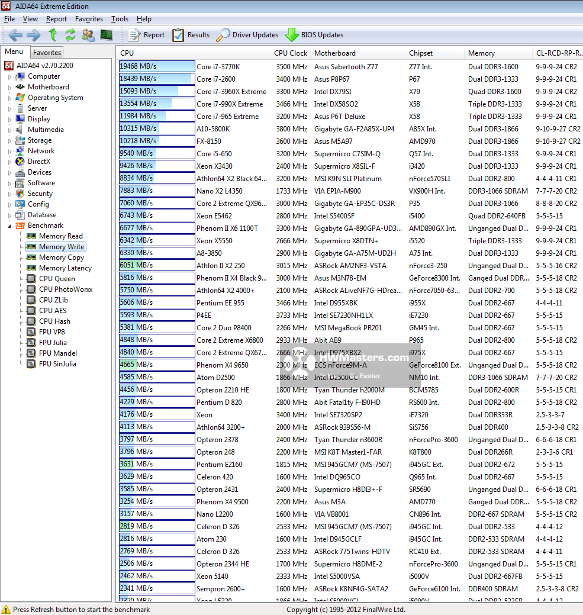Click the Memory Copy RAM icon

point(31,257)
